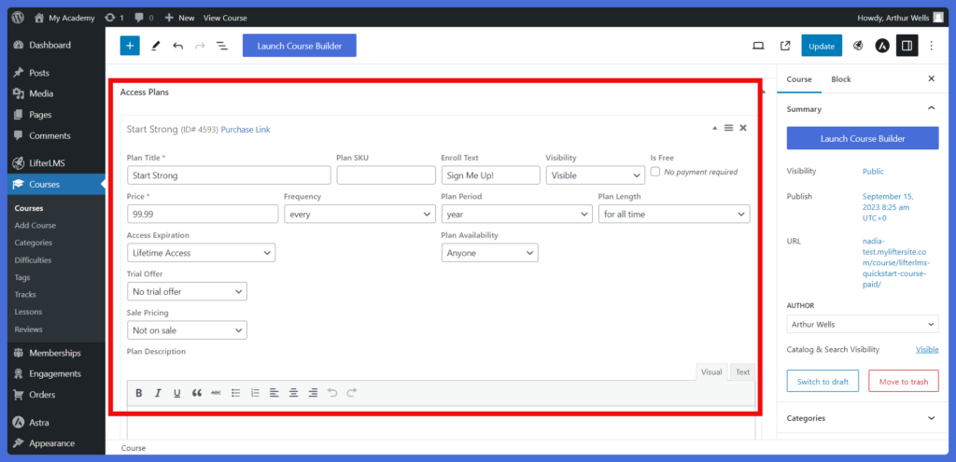Switch to the Block tab
956x462 pixels.
[x=841, y=79]
